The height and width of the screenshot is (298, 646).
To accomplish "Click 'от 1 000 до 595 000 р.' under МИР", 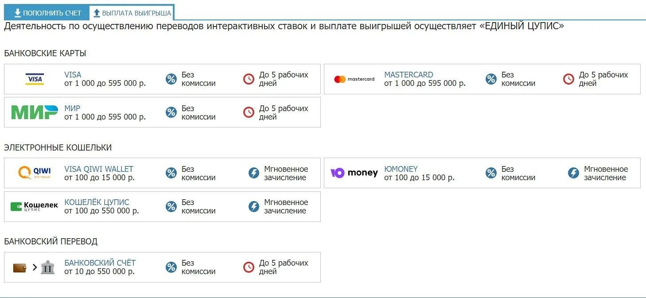I will click(105, 117).
